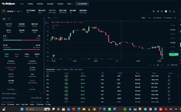Select the rectangle shape drawing tool
Viewport: 181px width, 112px height.
[x=48, y=31]
